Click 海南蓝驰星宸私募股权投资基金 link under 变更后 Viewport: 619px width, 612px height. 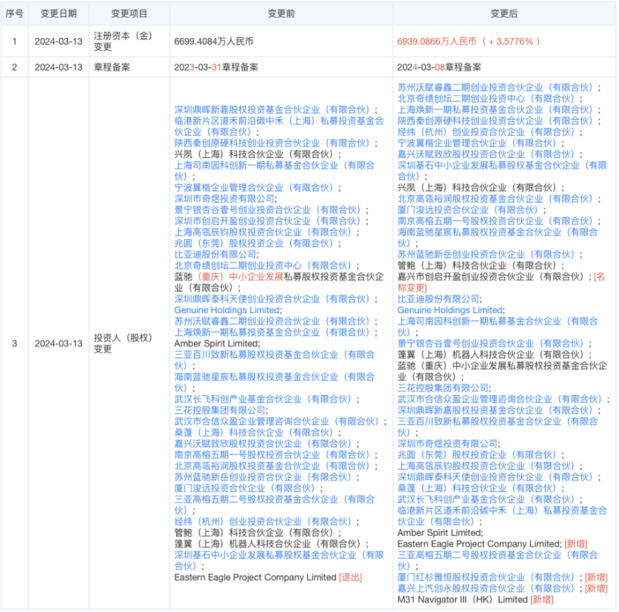(x=497, y=238)
